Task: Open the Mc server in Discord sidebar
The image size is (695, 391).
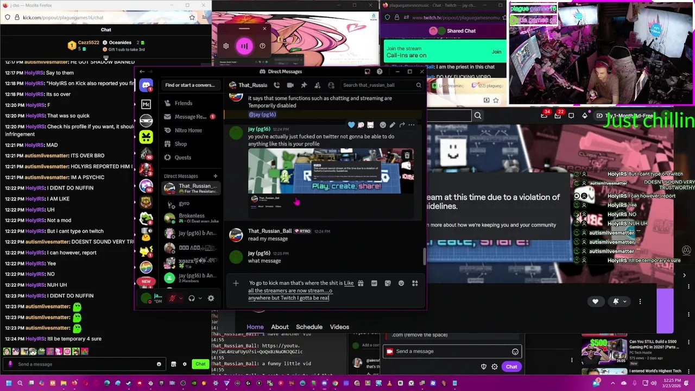Action: click(x=146, y=104)
